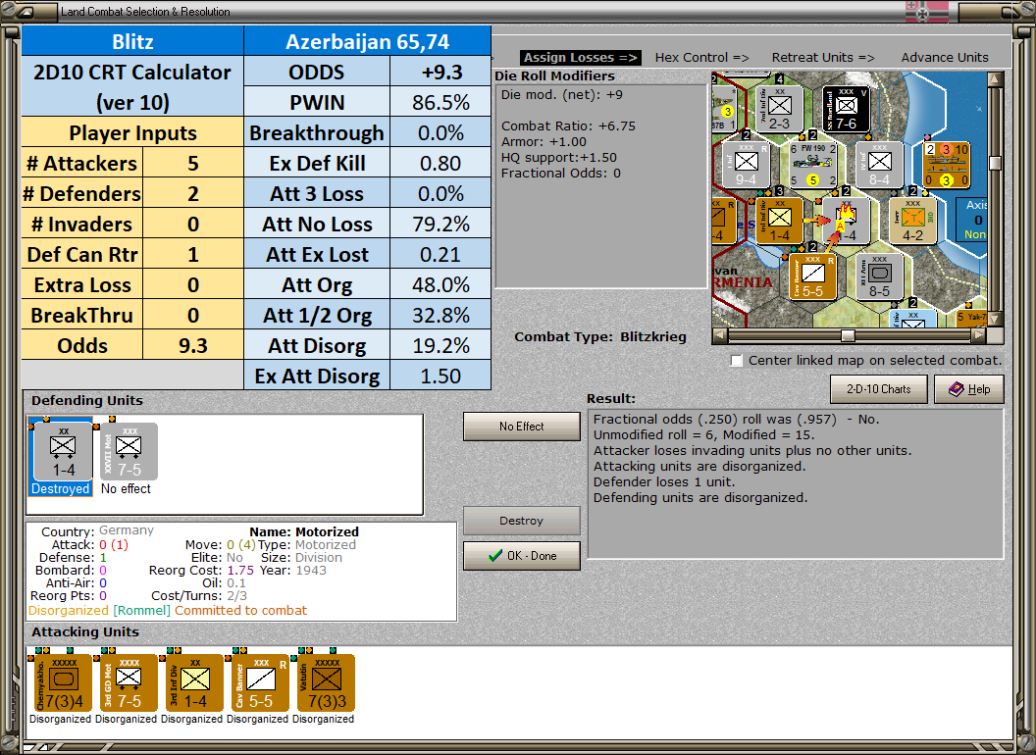Go to the Assign Losses step
This screenshot has height=755, width=1036.
(x=580, y=58)
